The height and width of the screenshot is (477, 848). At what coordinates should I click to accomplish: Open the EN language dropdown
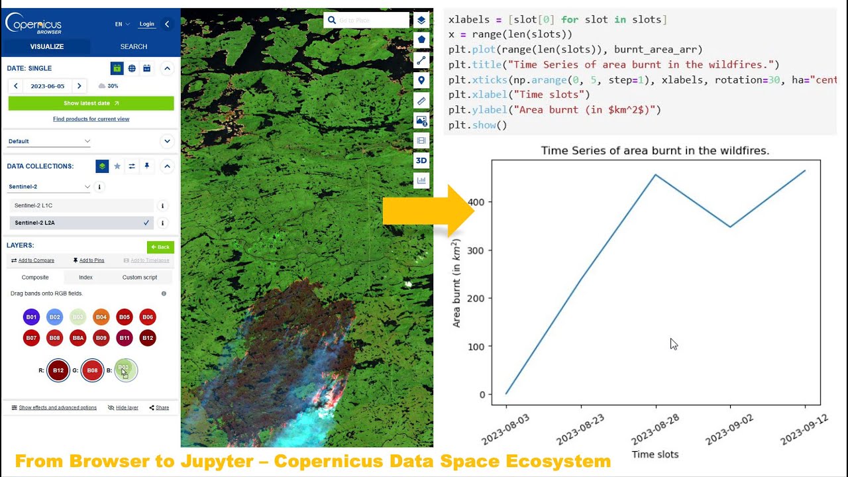pos(123,24)
